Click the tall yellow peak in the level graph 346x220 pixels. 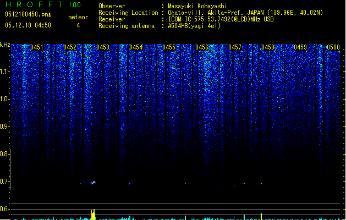(x=94, y=215)
